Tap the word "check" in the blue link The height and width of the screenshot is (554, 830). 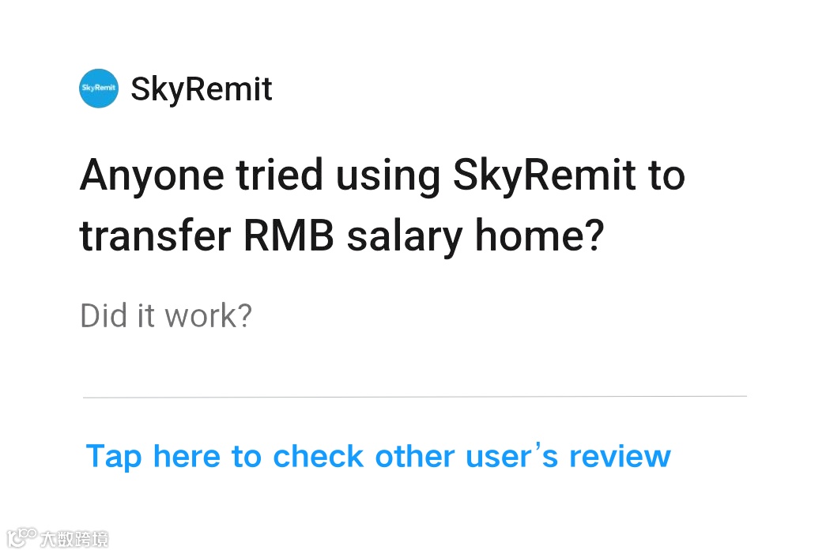pos(319,456)
